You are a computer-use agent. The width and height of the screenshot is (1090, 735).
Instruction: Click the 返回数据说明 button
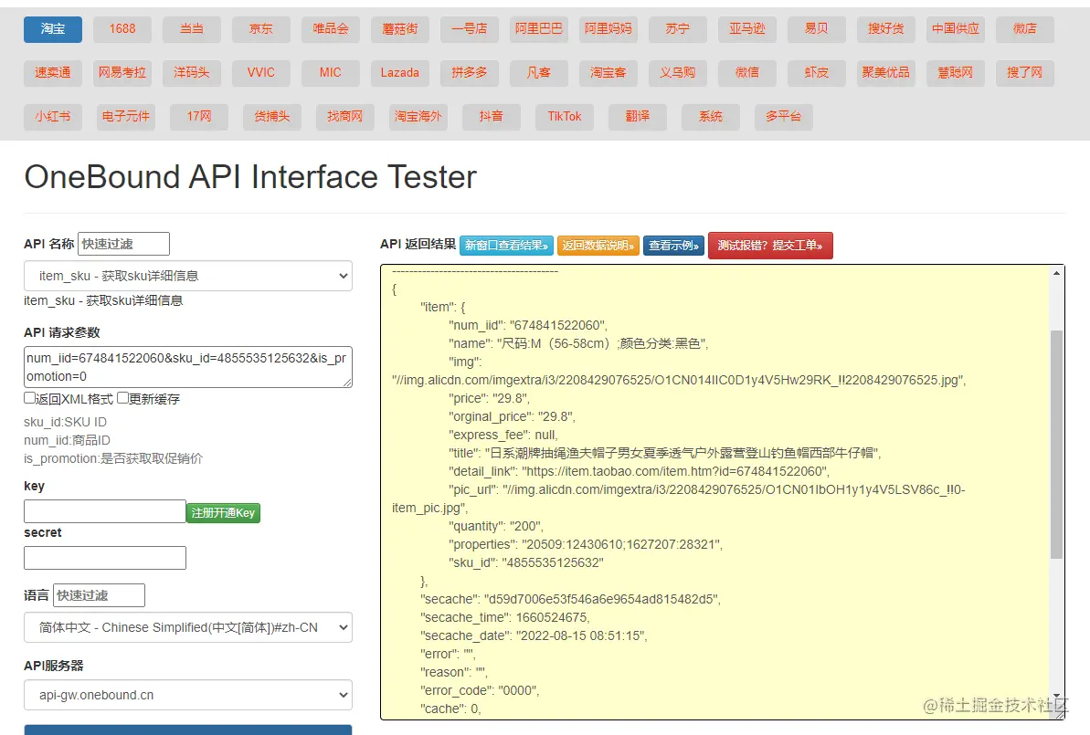(598, 246)
